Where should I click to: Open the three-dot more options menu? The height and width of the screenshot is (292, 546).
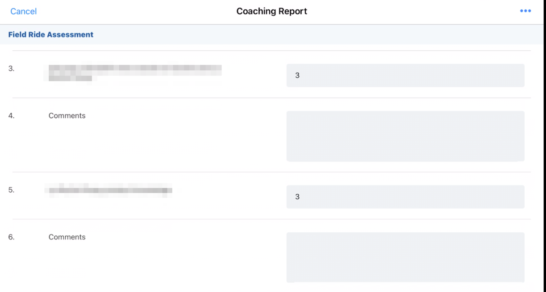[x=525, y=11]
